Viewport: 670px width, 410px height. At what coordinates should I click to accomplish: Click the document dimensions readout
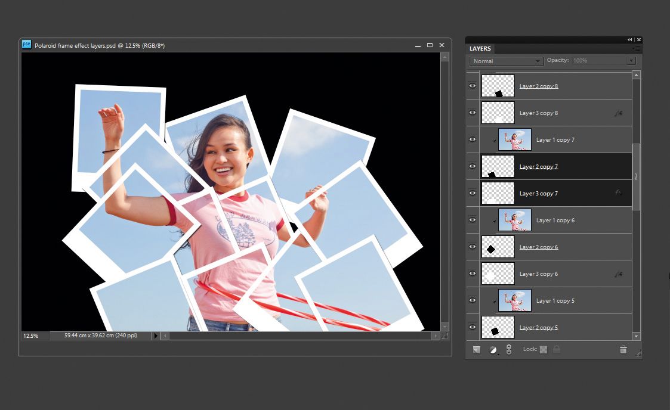[98, 336]
